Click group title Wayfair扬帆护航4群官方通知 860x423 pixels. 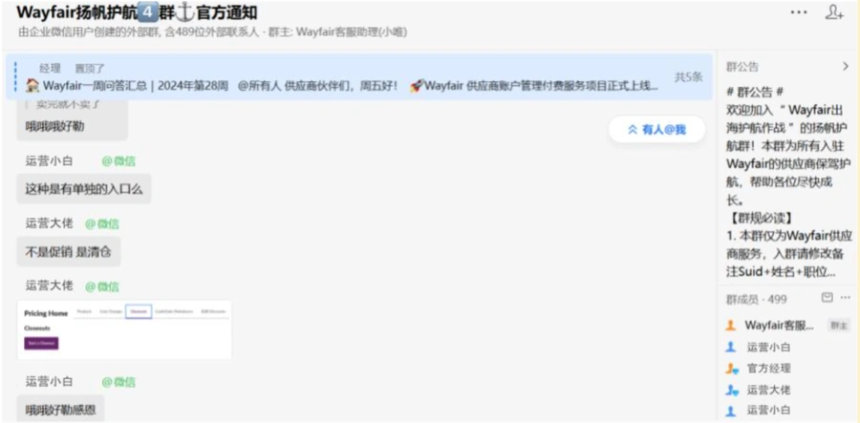pos(137,12)
